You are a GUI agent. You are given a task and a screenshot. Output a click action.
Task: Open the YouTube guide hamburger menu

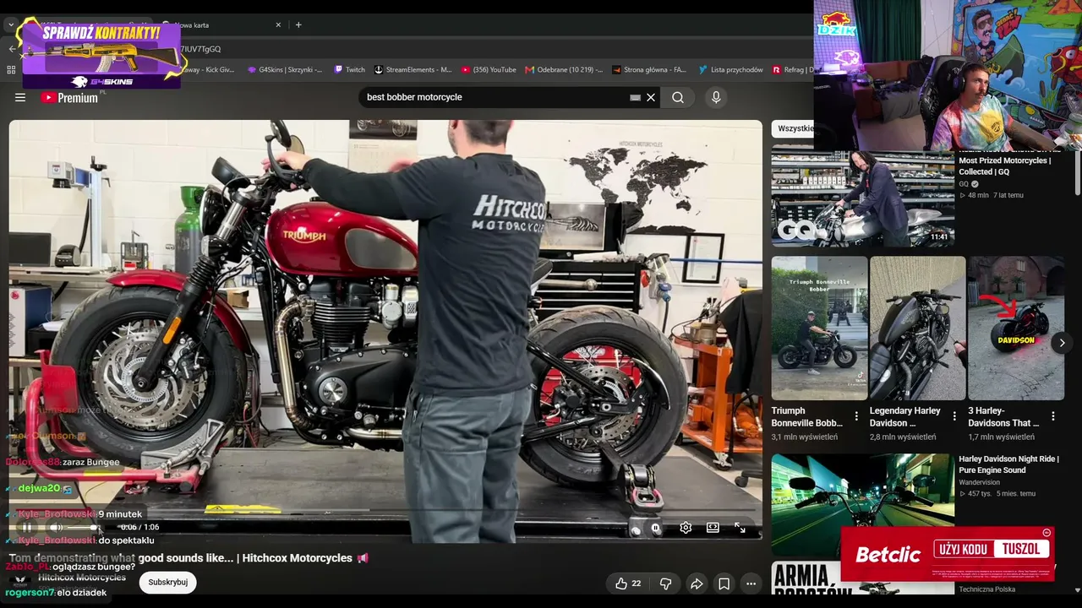click(x=20, y=97)
